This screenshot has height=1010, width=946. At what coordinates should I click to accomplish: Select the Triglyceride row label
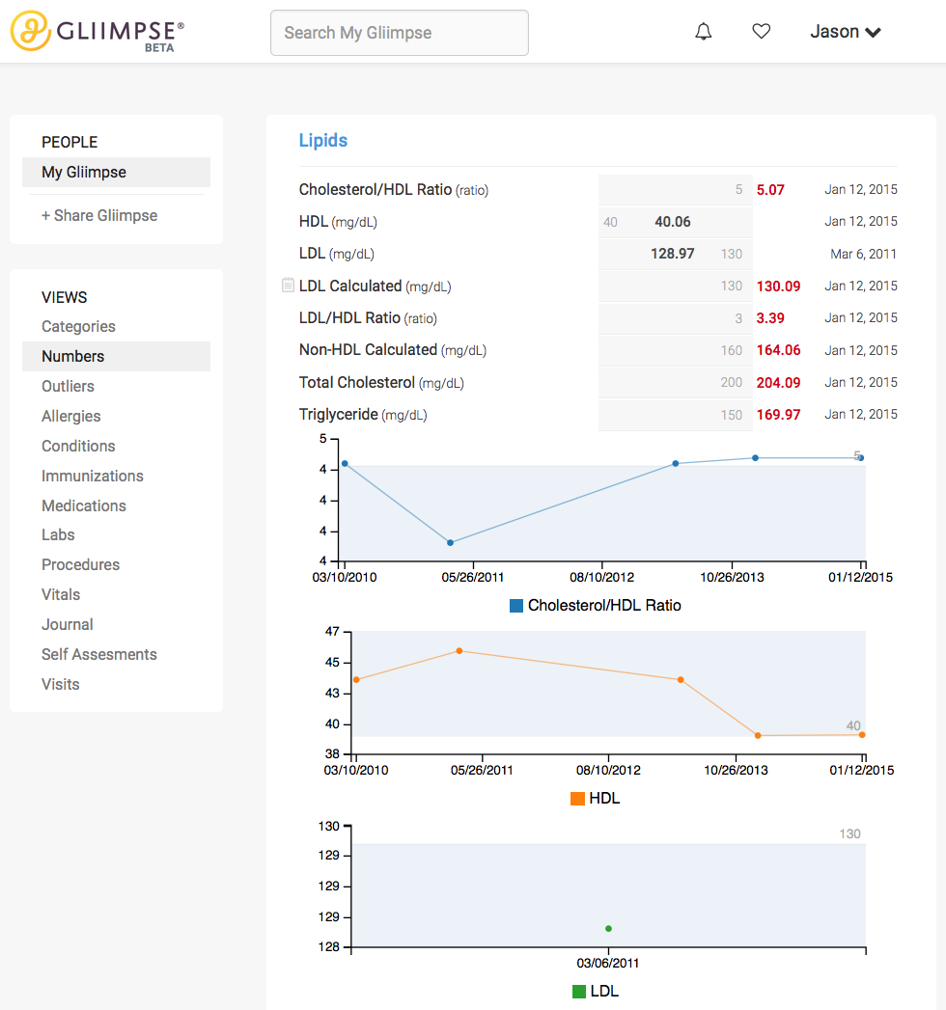(x=363, y=414)
